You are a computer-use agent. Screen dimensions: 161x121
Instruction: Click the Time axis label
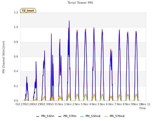pos(142,108)
